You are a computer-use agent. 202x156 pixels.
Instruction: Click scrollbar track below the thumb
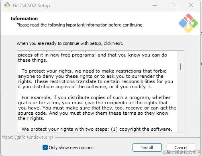point(180,100)
